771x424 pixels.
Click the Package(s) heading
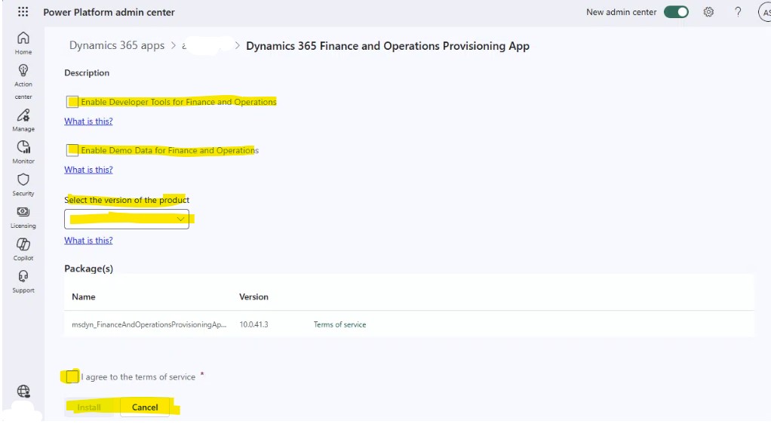(88, 269)
